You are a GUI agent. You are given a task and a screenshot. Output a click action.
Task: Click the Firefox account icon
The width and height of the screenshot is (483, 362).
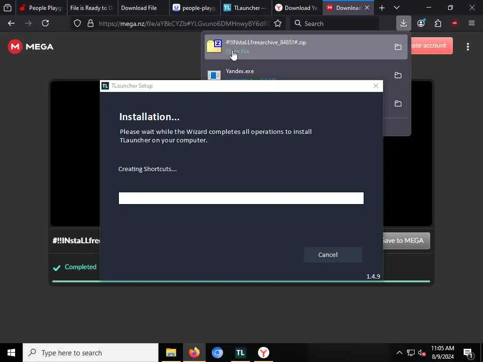click(421, 23)
